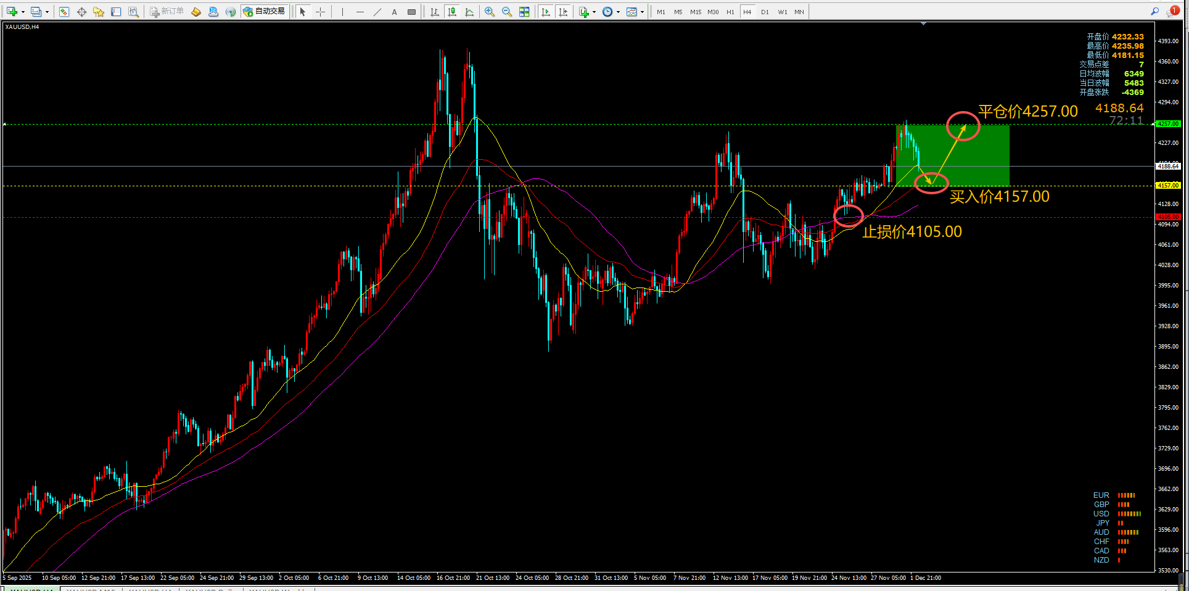1189x591 pixels.
Task: Click the 4257.00 price label on axis
Action: pyautogui.click(x=1168, y=124)
